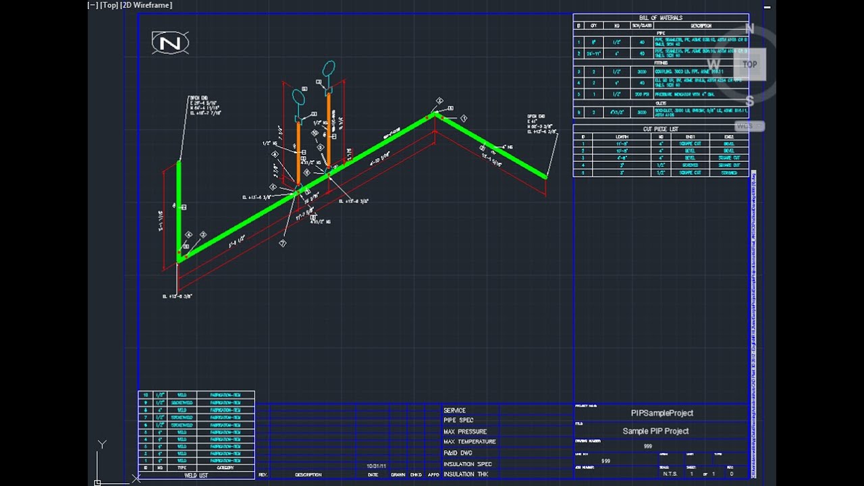Select the SERVICE label in title block
Screen dimensions: 864x486
454,410
